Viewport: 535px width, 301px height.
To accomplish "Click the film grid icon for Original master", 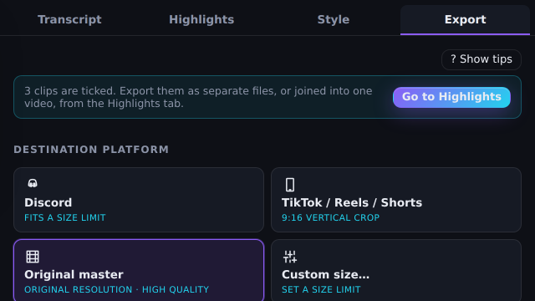I will [33, 257].
